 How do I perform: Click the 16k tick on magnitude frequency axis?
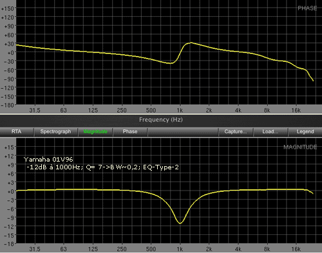point(296,249)
